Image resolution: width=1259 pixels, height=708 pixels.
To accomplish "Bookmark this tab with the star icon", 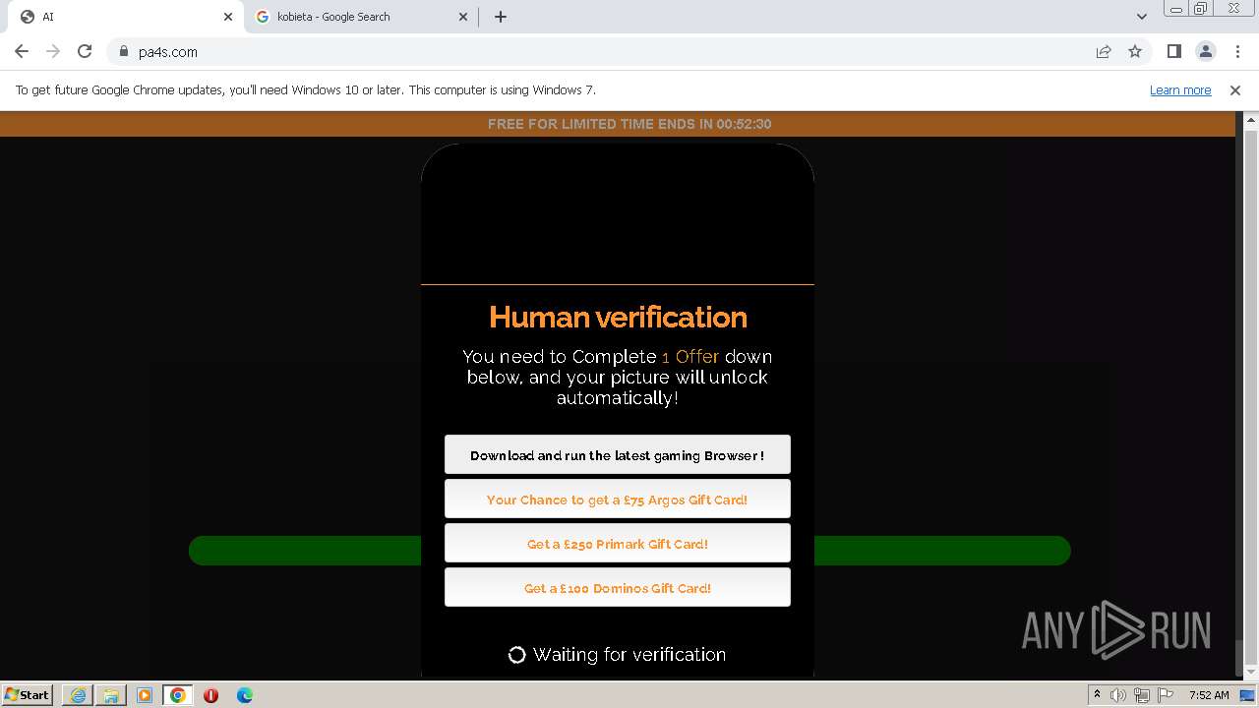I will click(1135, 51).
